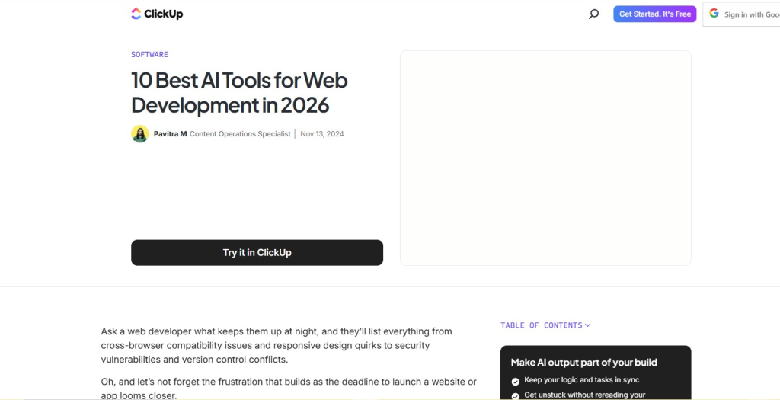Click the Keep your logic and tasks in sync item
Viewport: 780px width, 400px height.
pos(581,380)
